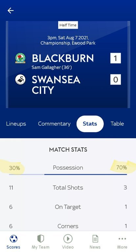Open Scores football icon in bottom bar
The height and width of the screenshot is (252, 136).
coord(13,239)
